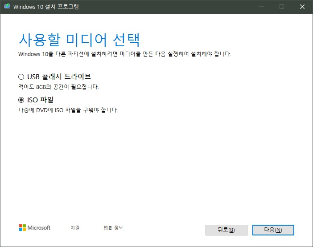Click the Windows 10 setup title bar icon

[x=8, y=6]
